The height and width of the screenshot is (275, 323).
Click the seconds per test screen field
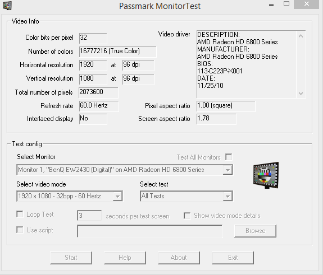pos(89,216)
